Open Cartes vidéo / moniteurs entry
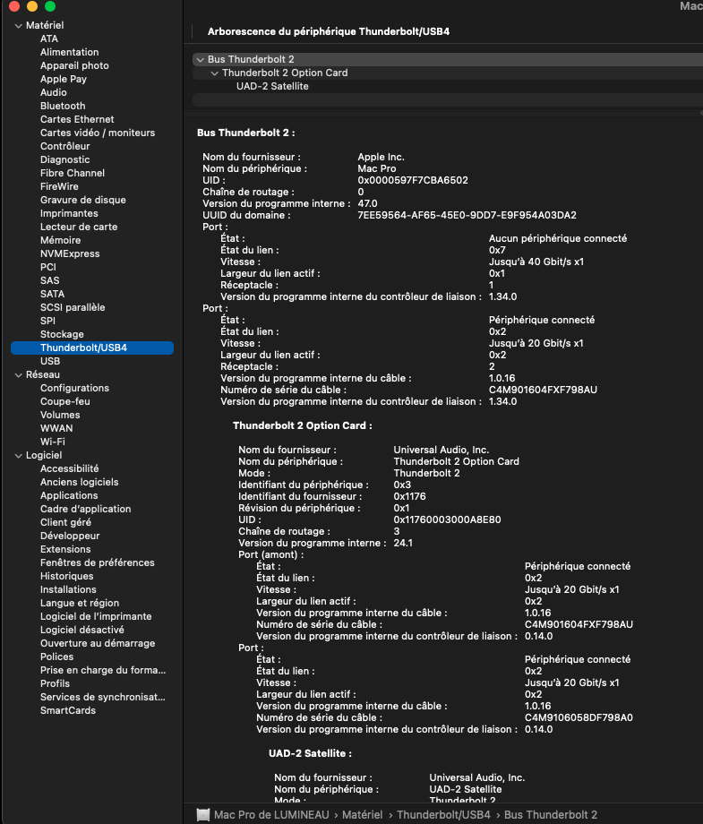Viewport: 703px width, 824px height. pyautogui.click(x=98, y=133)
